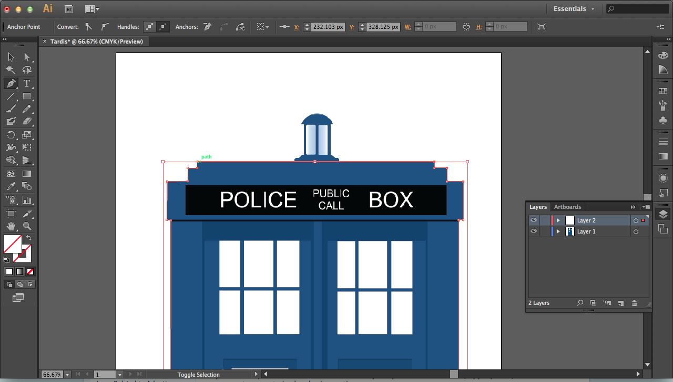This screenshot has height=382, width=673.
Task: Click Layer 1 target circle
Action: [636, 231]
